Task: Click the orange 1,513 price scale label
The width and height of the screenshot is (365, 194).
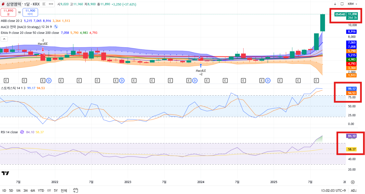Action: point(352,75)
